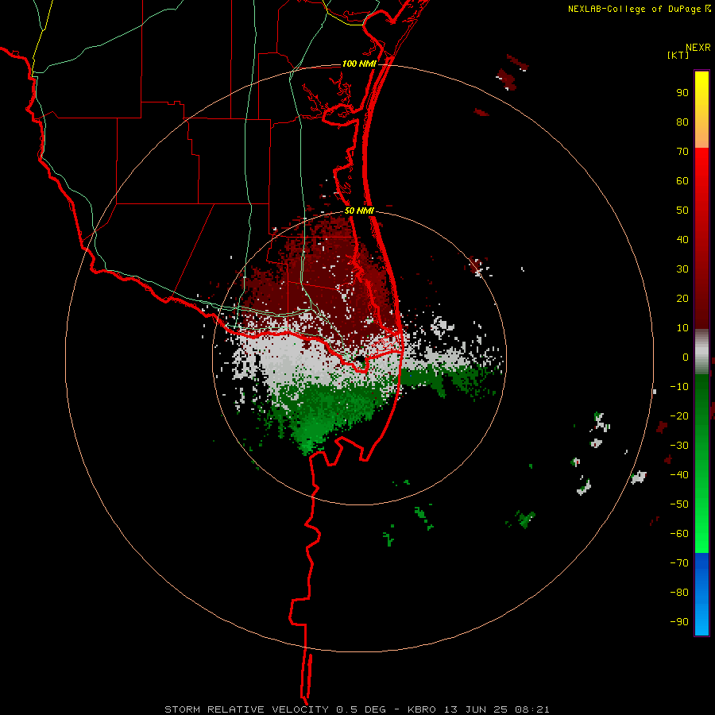Click the gray zero-velocity segment of color bar

point(701,352)
